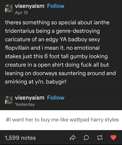Open the visenyaism blog name on the top post
The image size is (122, 145).
pos(30,6)
